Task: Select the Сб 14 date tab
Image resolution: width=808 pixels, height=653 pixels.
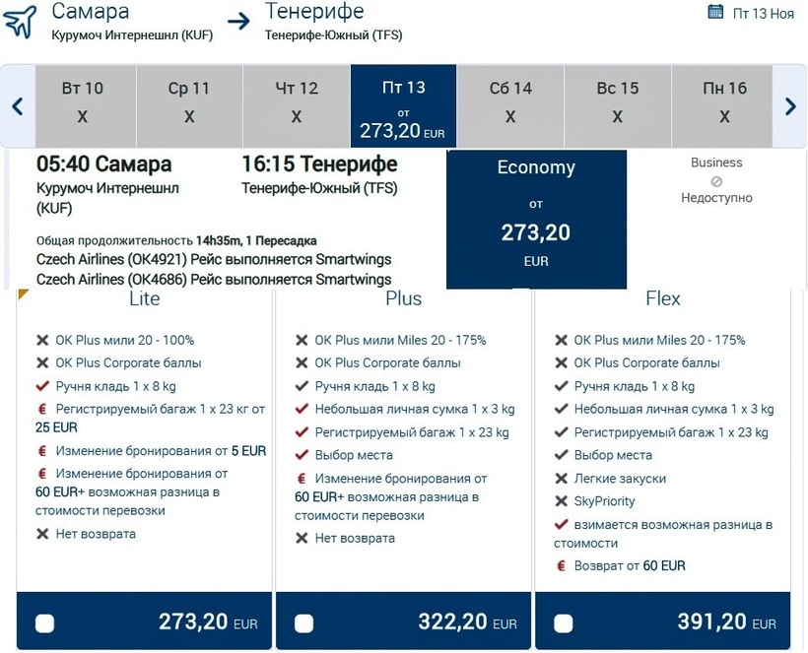Action: [510, 104]
